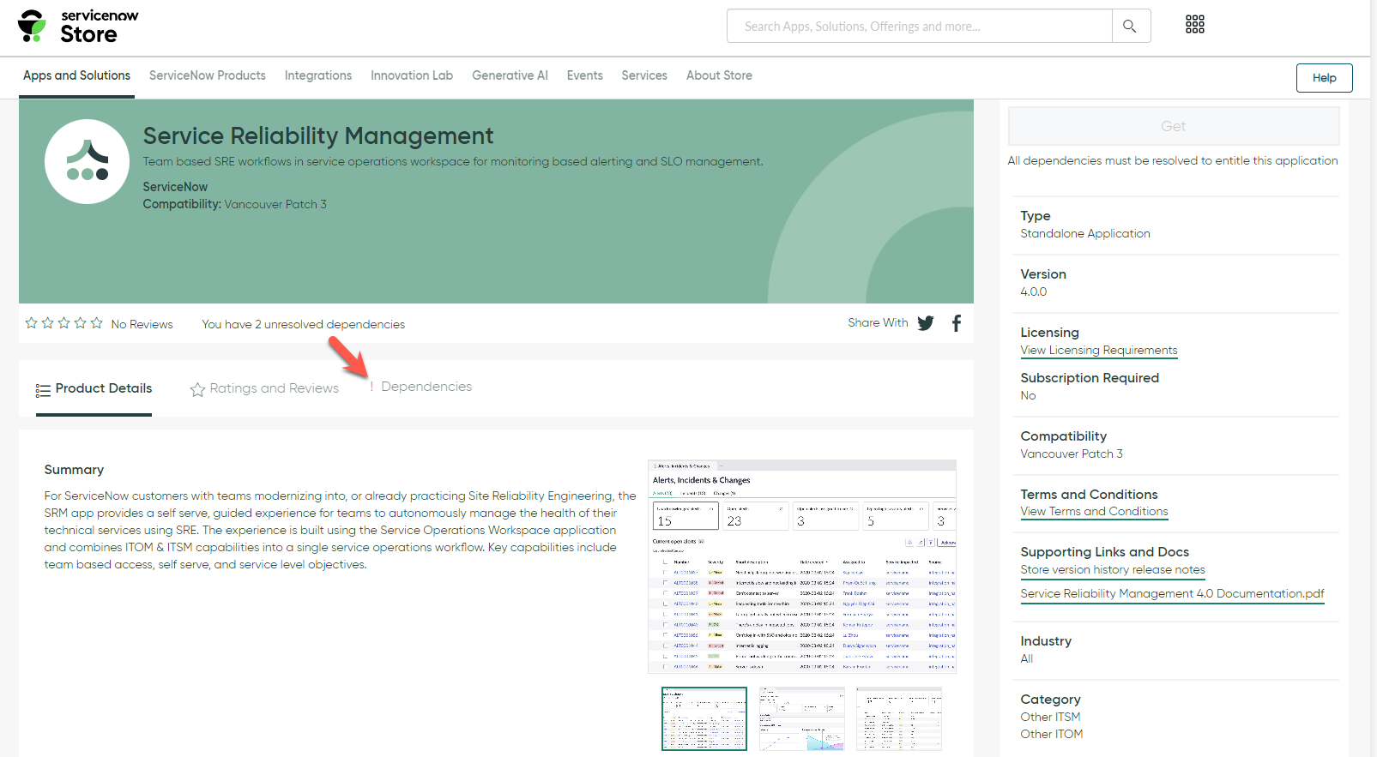Viewport: 1377px width, 757px height.
Task: Open the Apps and Solutions menu
Action: [x=77, y=75]
